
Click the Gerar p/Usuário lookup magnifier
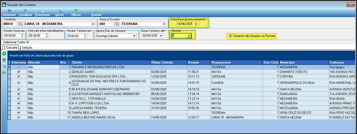coord(117,24)
